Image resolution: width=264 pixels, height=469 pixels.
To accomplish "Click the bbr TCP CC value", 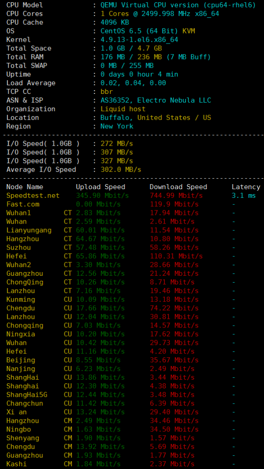I will pyautogui.click(x=107, y=92).
